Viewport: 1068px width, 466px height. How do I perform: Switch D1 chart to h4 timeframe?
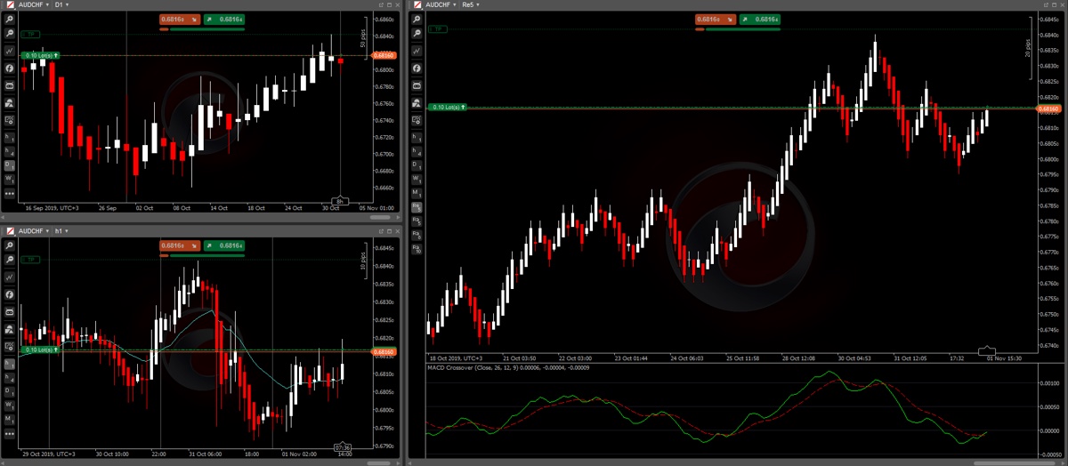click(9, 152)
